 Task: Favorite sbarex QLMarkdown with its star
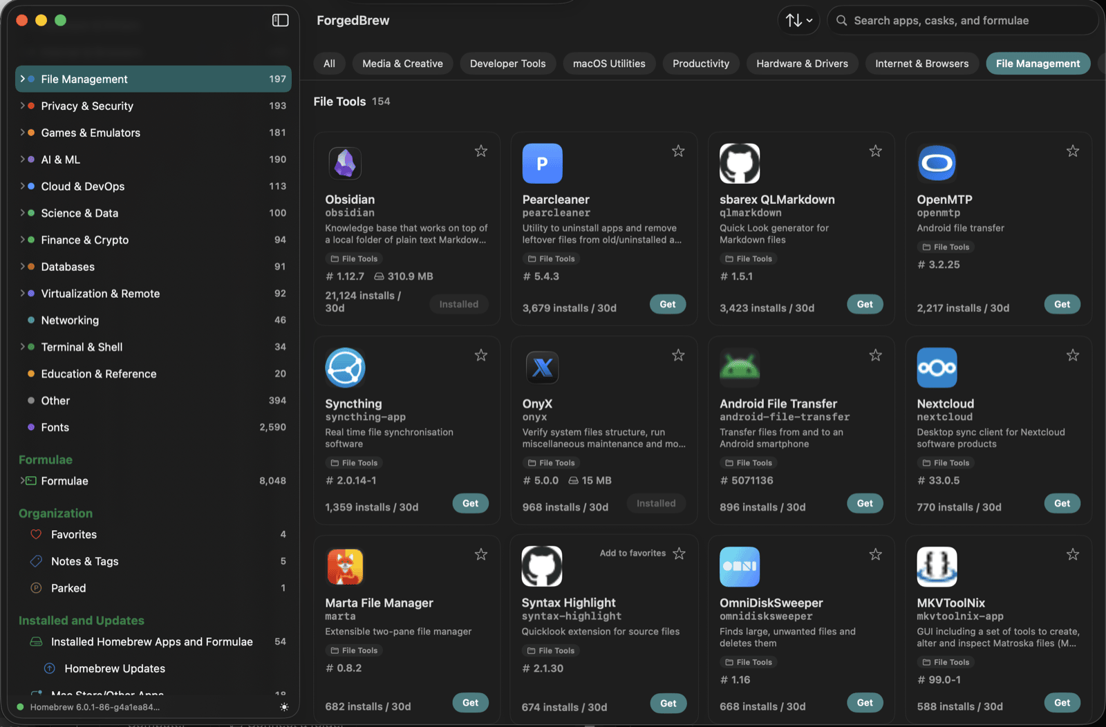[875, 151]
